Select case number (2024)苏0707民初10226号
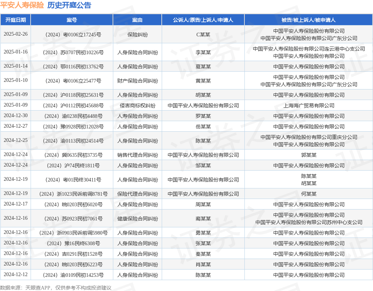The image size is (373, 291). tap(73, 52)
